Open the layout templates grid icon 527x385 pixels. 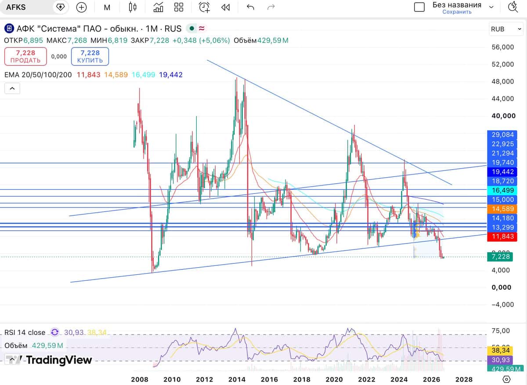click(179, 7)
